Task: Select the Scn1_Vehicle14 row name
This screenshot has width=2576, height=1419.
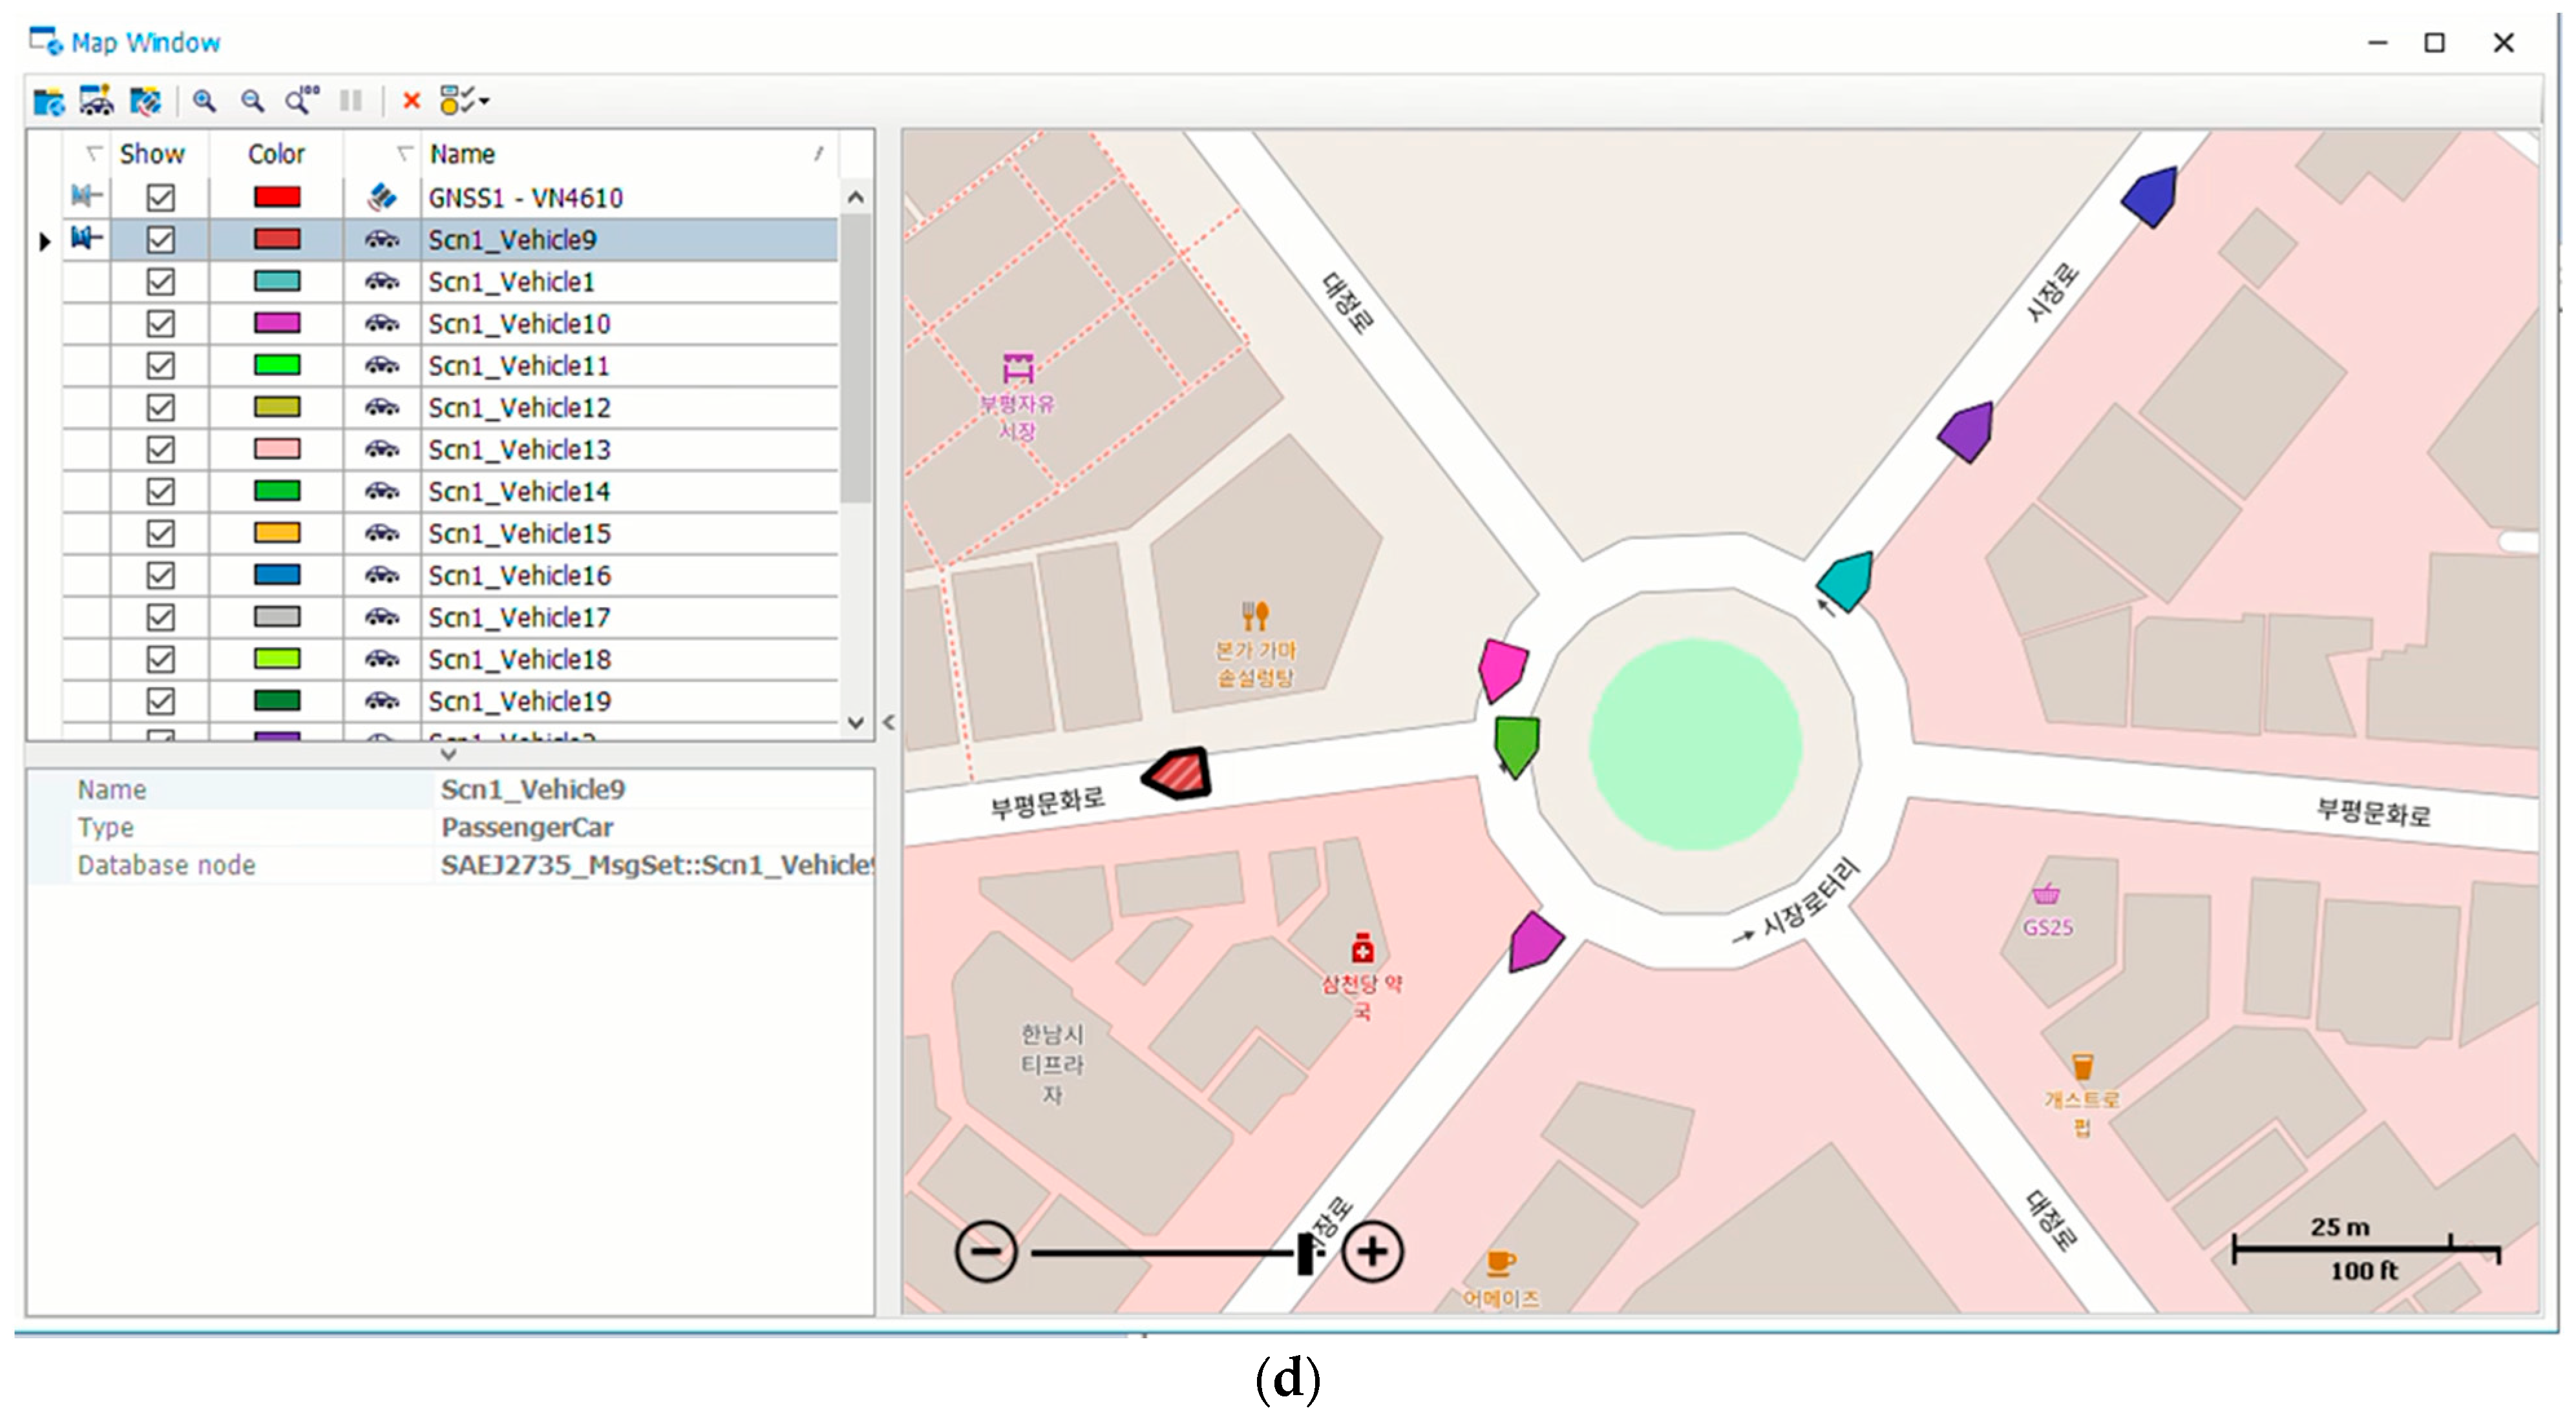Action: 519,492
